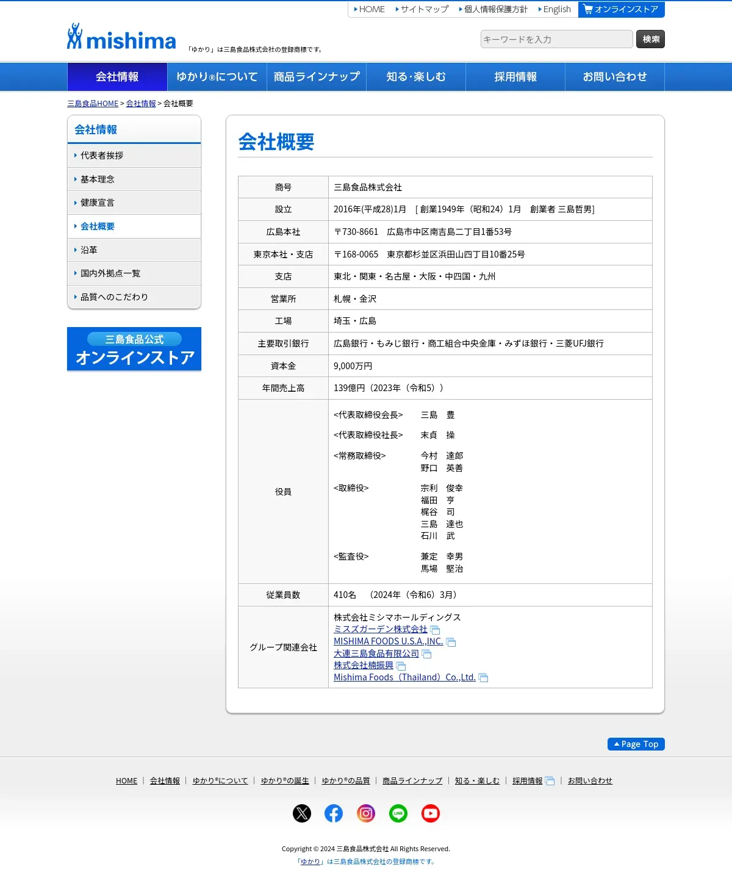Click 三島食品HOME breadcrumb link

pos(93,104)
